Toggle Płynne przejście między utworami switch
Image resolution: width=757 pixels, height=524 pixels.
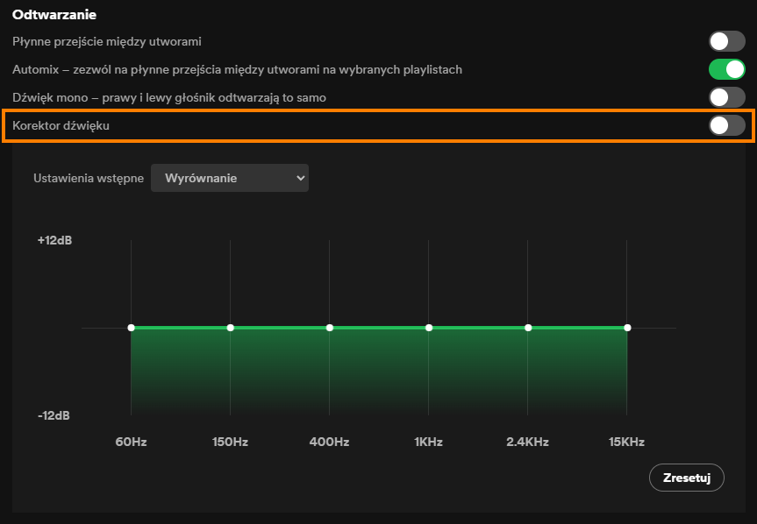726,41
